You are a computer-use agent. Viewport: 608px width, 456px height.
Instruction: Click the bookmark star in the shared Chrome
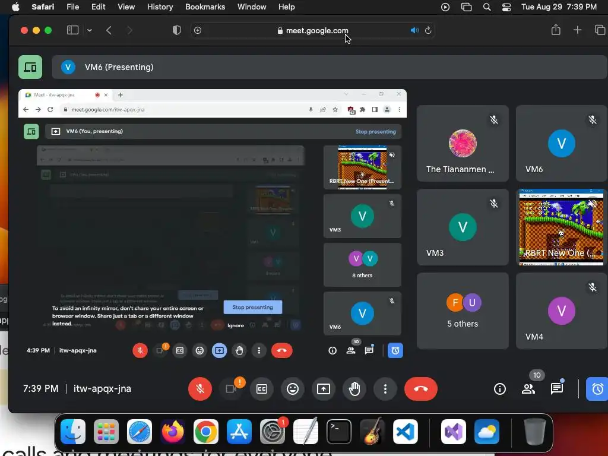pyautogui.click(x=335, y=110)
